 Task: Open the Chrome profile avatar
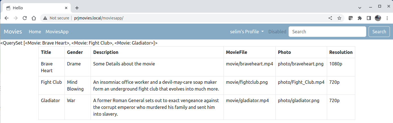pyautogui.click(x=378, y=18)
